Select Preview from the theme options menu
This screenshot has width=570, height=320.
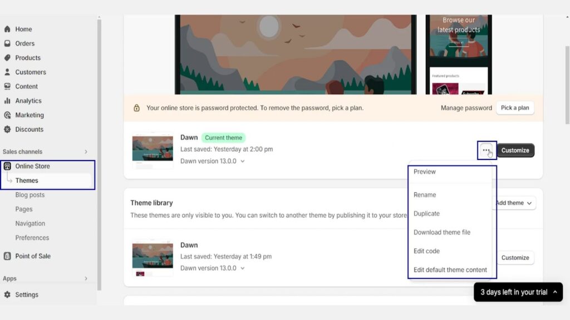pyautogui.click(x=424, y=172)
